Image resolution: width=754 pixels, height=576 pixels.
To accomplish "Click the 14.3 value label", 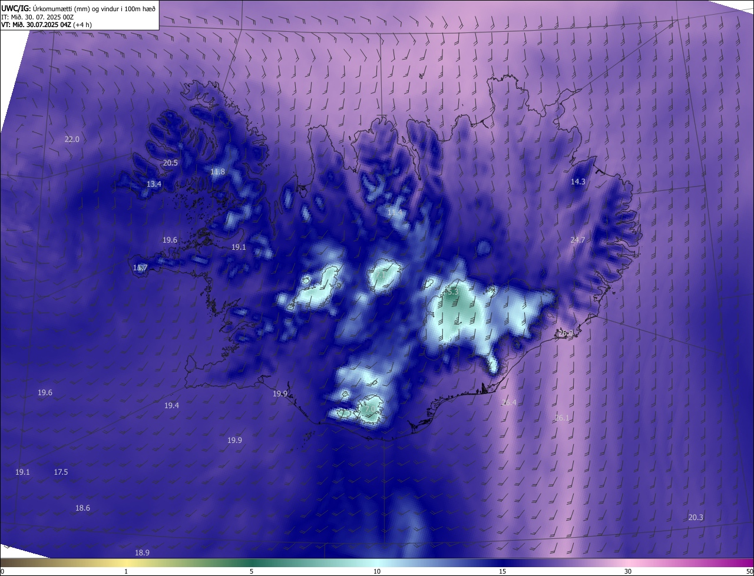I will (x=578, y=182).
